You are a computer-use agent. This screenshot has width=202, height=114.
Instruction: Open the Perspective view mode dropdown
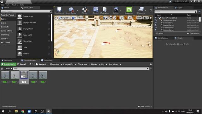64,18
